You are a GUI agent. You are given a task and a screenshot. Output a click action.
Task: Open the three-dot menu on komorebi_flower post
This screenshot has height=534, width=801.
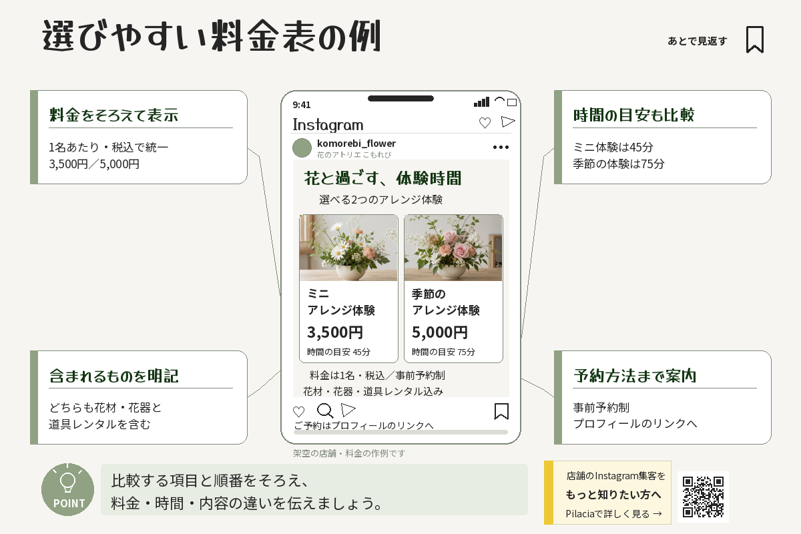(501, 148)
